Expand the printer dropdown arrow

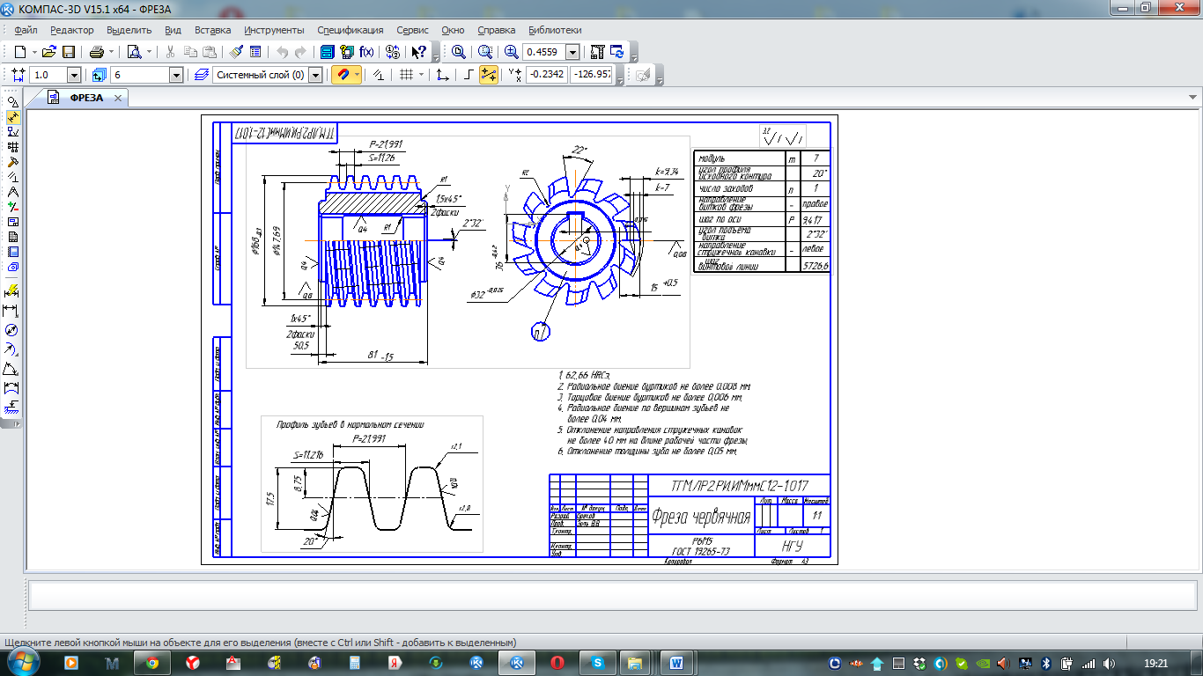coord(111,52)
